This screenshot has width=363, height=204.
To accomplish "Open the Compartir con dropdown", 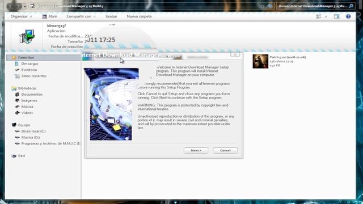I will click(81, 16).
